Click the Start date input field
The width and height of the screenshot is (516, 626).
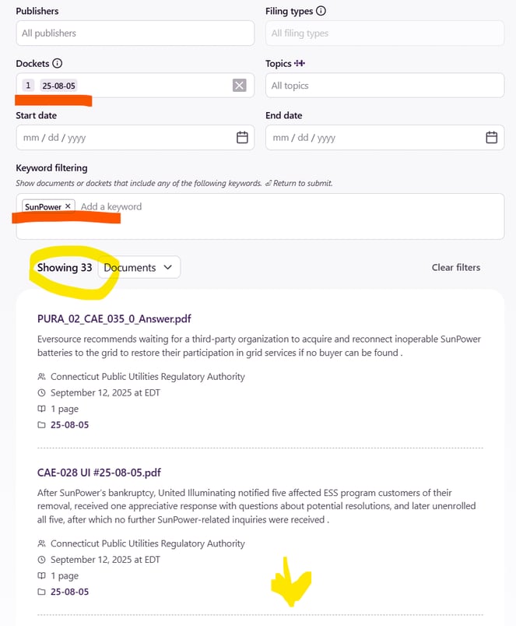tap(135, 138)
